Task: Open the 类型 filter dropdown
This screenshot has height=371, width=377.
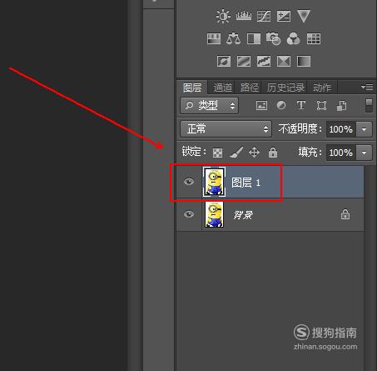Action: click(209, 106)
